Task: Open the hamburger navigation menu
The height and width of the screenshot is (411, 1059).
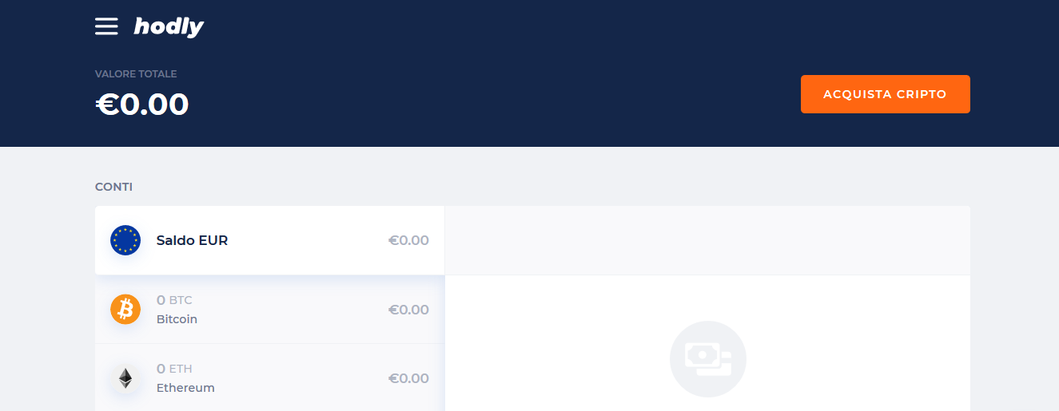Action: (x=106, y=26)
